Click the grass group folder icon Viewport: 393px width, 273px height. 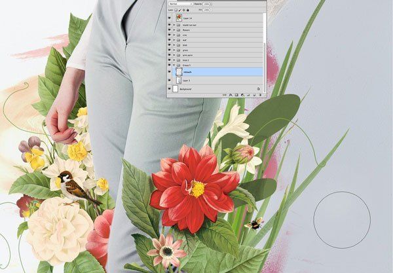pyautogui.click(x=178, y=50)
